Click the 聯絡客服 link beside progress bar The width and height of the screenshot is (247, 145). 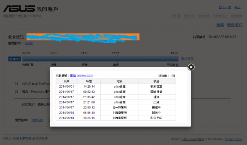(187, 59)
